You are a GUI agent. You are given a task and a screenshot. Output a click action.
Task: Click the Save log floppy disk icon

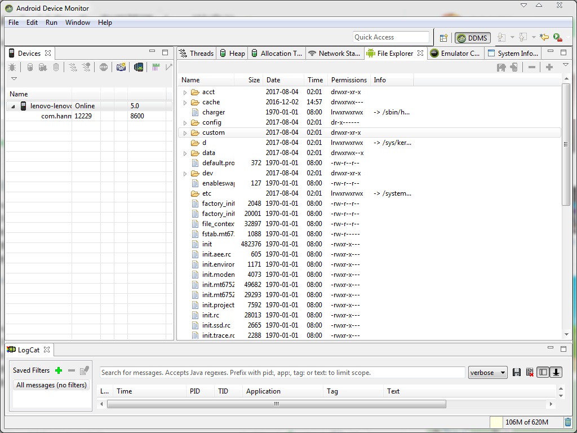coord(517,373)
